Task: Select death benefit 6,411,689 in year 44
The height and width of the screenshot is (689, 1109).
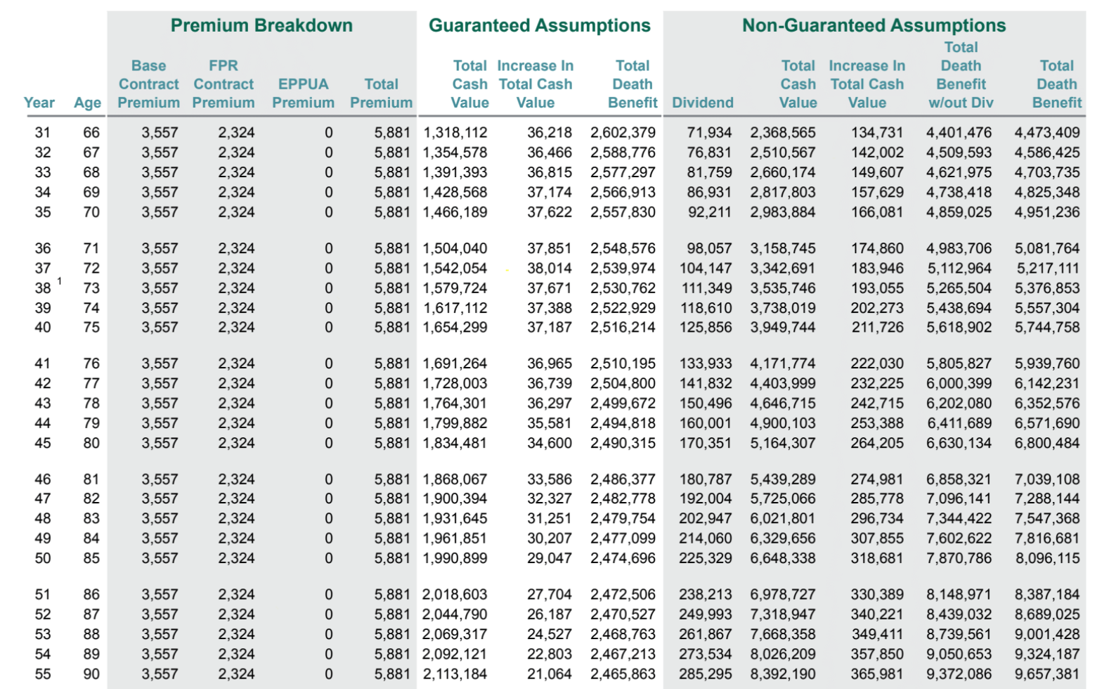Action: click(x=959, y=423)
